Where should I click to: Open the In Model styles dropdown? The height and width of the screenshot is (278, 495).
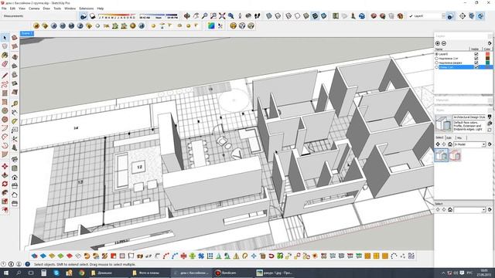click(483, 144)
